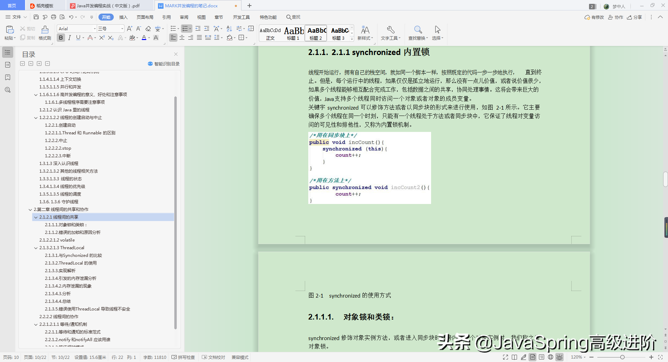Open font color dropdown arrow
668x362 pixels.
[149, 38]
